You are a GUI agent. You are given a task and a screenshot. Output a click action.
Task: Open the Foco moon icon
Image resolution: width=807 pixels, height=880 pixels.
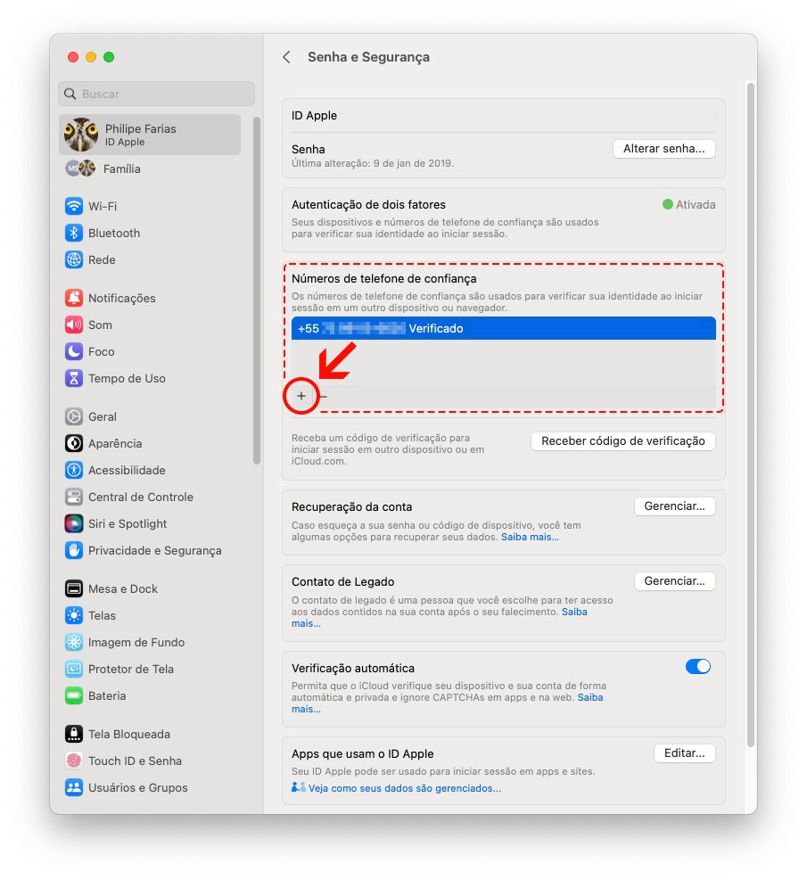click(73, 352)
